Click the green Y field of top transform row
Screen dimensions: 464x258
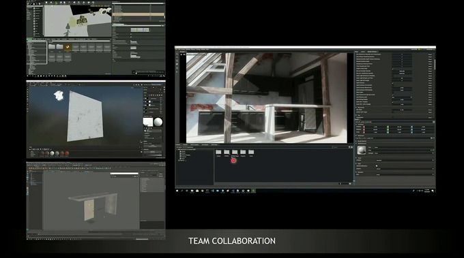click(398, 127)
